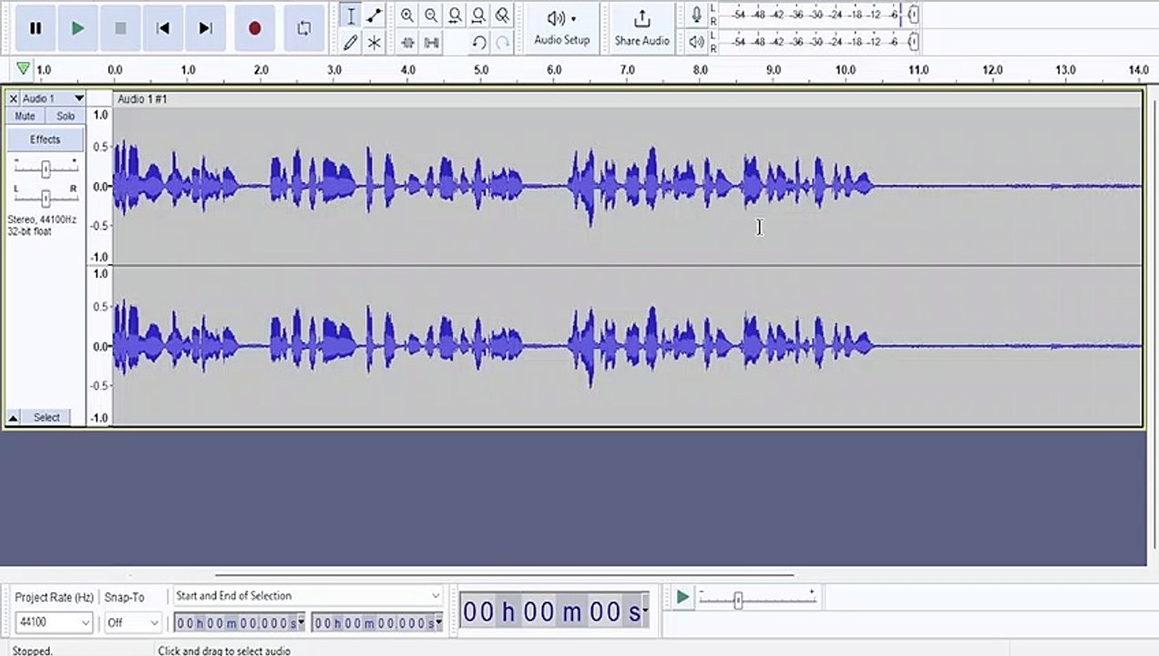Open the selection end time format arrow
The height and width of the screenshot is (656, 1159).
[x=438, y=623]
